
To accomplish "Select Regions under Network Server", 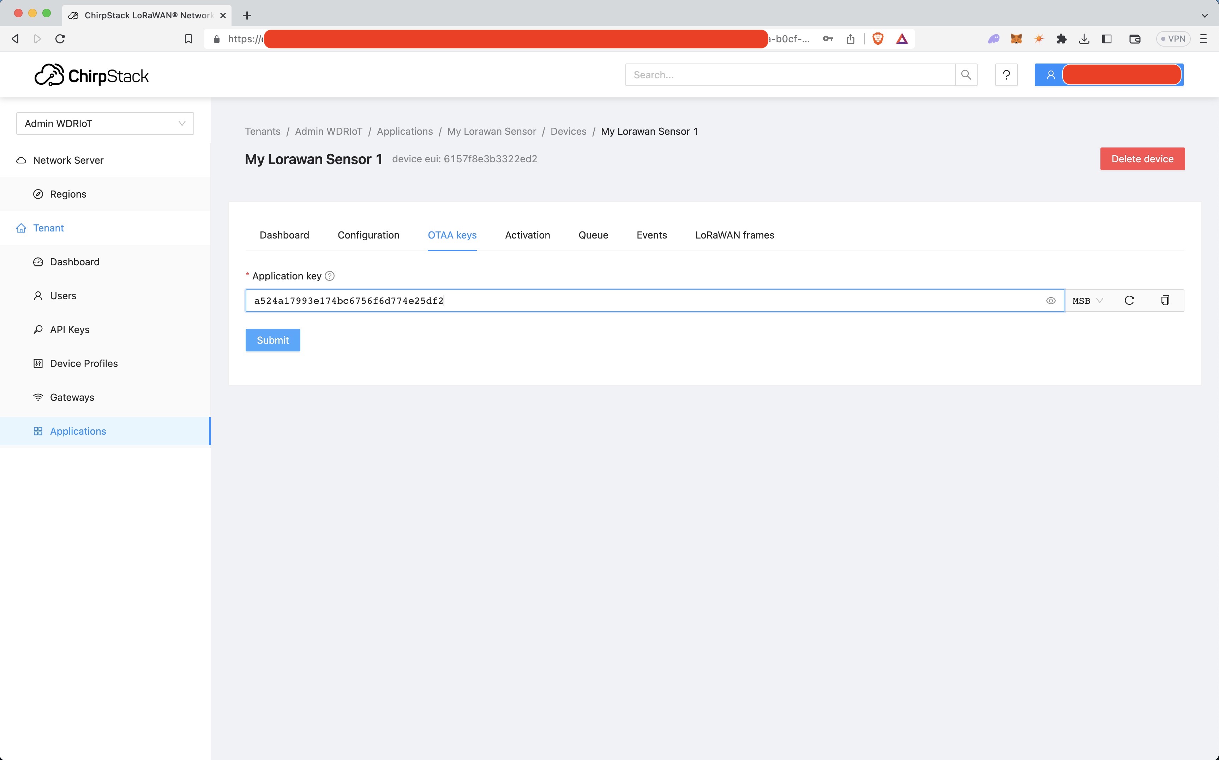I will [x=68, y=194].
